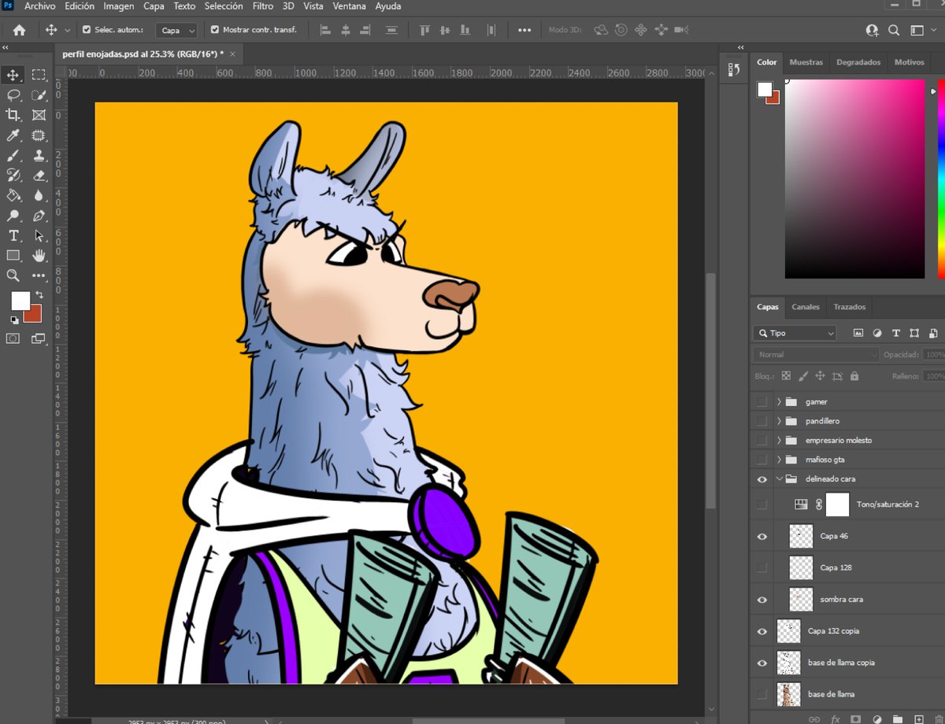
Task: Expand the gamer layer group
Action: 779,401
